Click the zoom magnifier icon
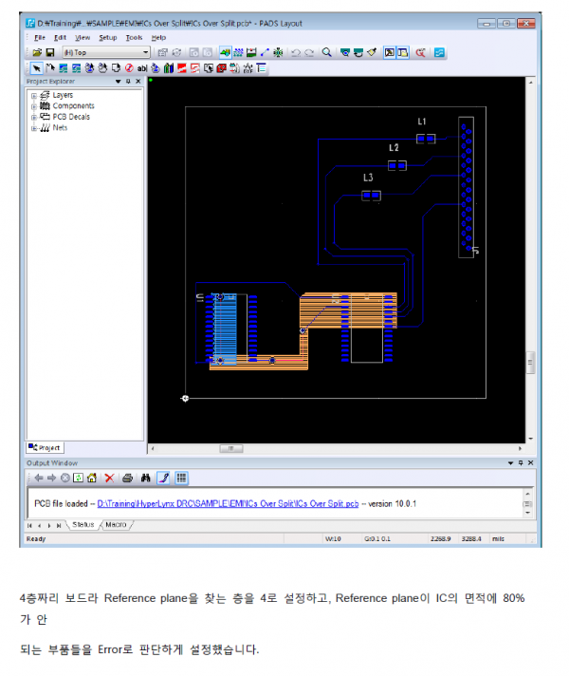Screen dimensions: 569x676 (x=327, y=52)
